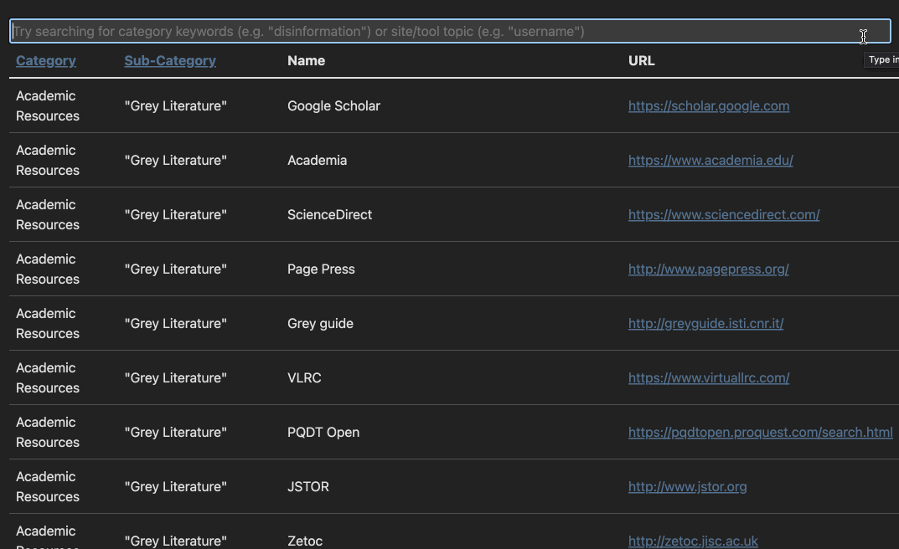Open the zetoc.jisc.ac.uk link
The width and height of the screenshot is (899, 549).
point(693,541)
